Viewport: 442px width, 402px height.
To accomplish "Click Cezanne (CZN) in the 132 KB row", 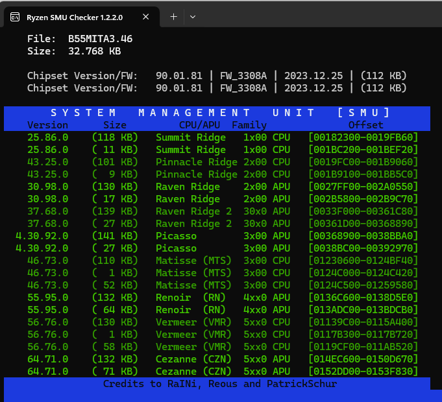I will click(x=193, y=359).
